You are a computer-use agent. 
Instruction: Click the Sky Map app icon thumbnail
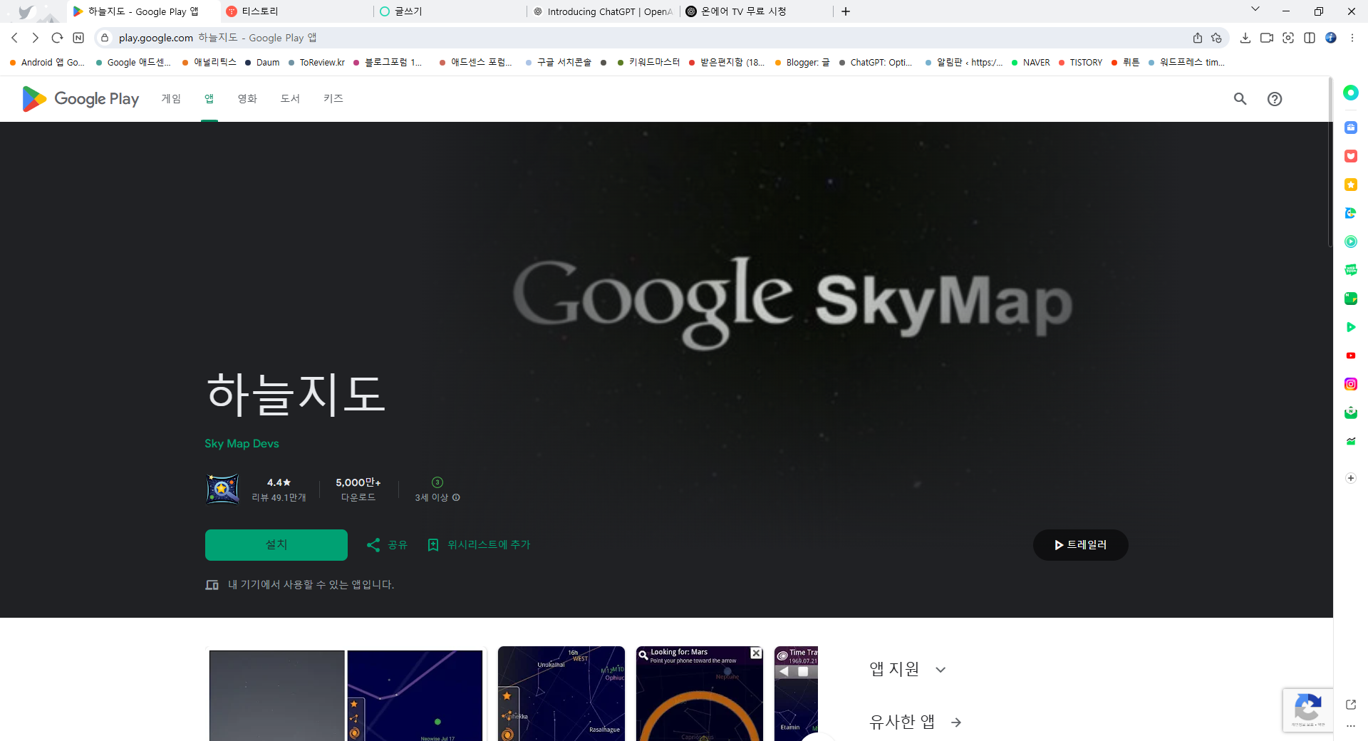click(222, 489)
